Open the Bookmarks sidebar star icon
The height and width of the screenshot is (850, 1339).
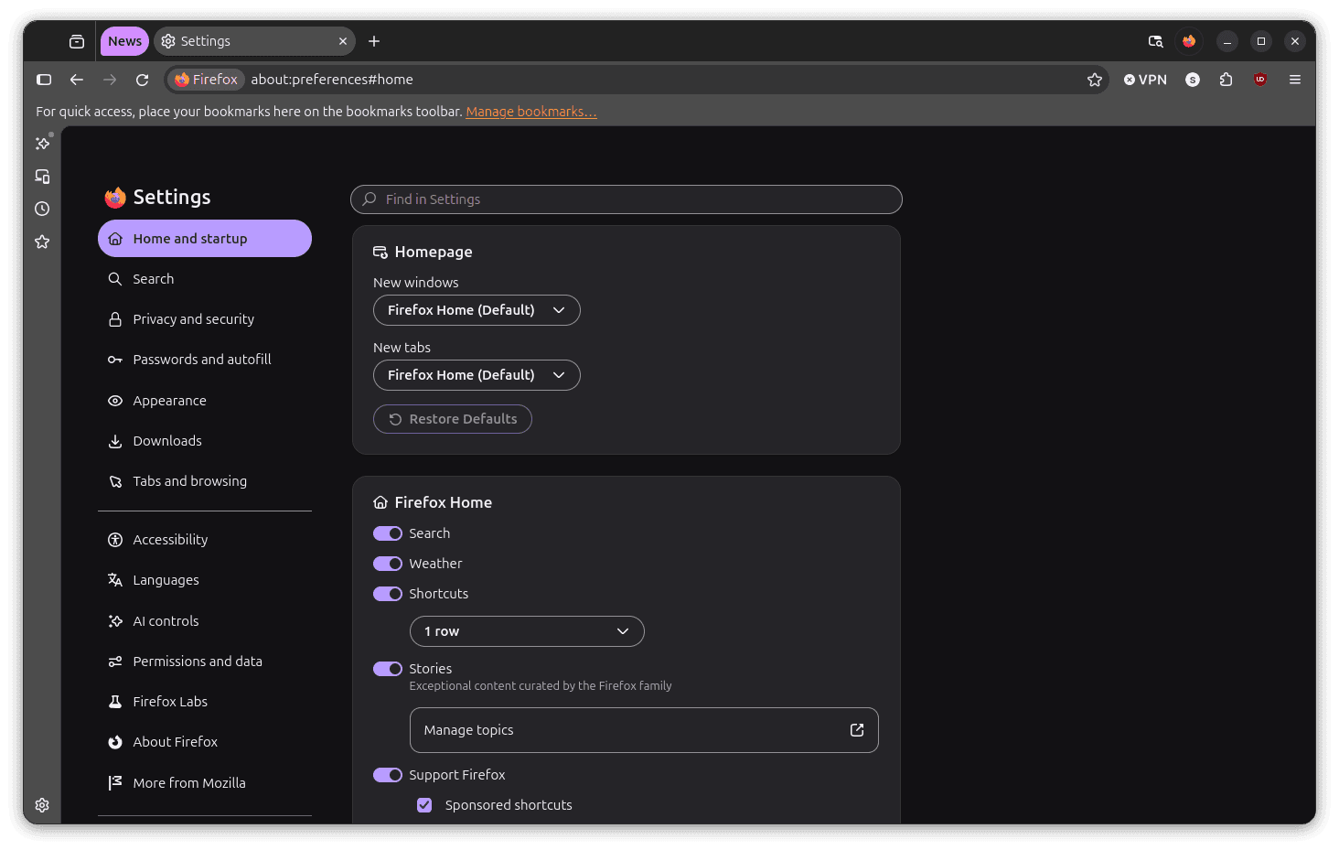click(42, 242)
